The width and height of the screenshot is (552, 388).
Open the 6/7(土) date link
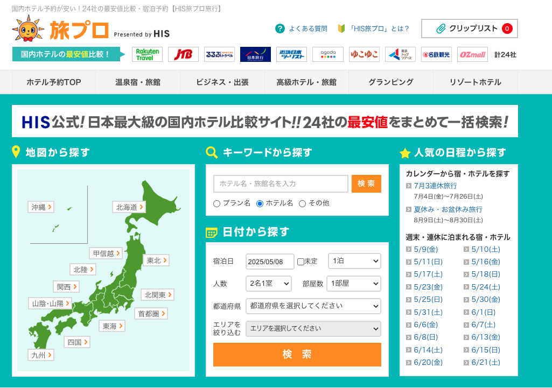coord(484,324)
